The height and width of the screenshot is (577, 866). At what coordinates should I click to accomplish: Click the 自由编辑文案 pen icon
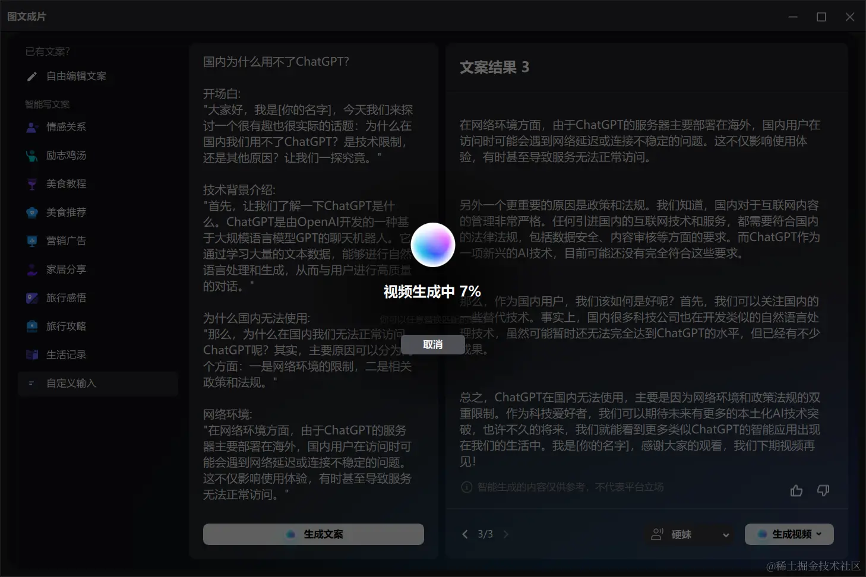(x=31, y=76)
